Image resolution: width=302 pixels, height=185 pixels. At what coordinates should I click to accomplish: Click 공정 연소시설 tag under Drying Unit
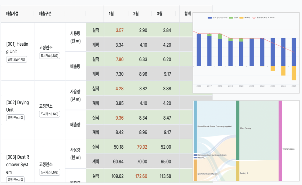point(15,118)
